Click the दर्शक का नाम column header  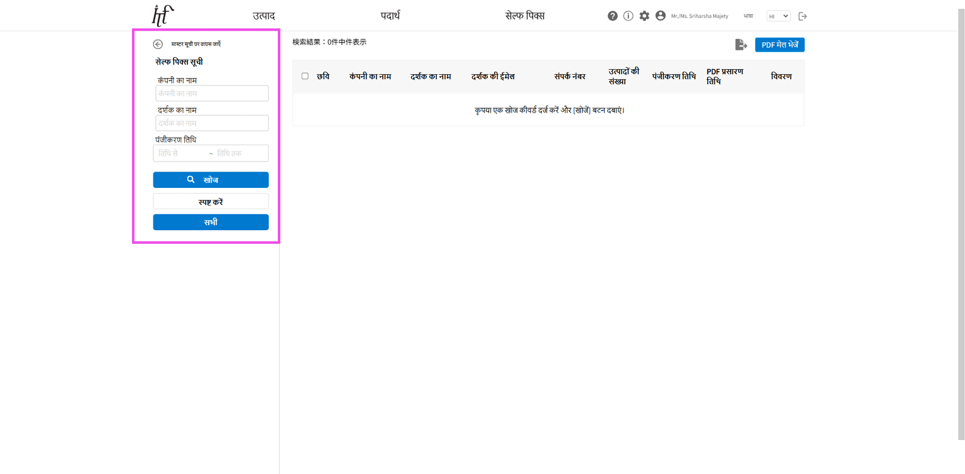[431, 76]
